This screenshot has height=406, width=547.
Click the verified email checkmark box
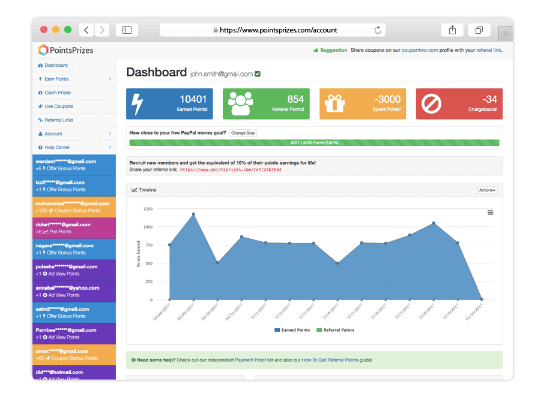pyautogui.click(x=258, y=74)
